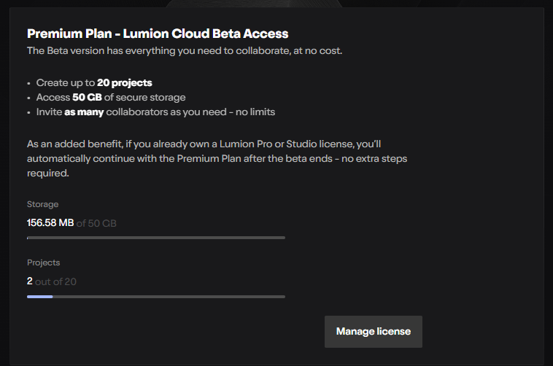Click the Premium Plan heading

[158, 34]
